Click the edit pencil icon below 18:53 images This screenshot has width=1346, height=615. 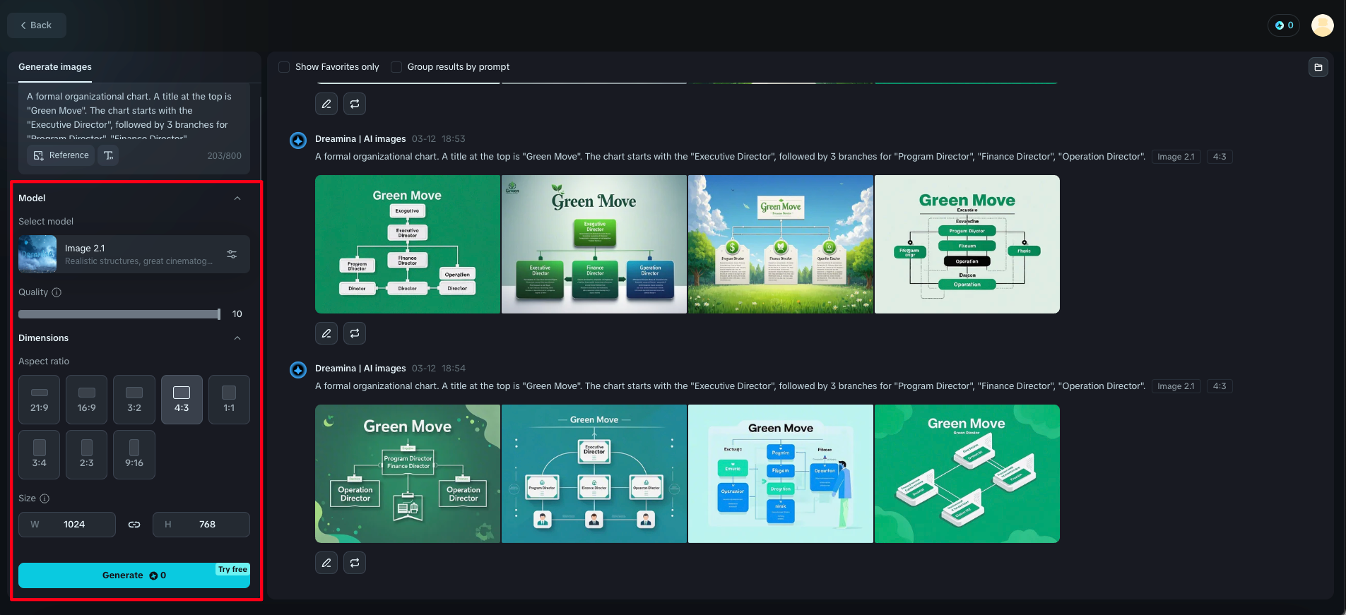click(326, 333)
